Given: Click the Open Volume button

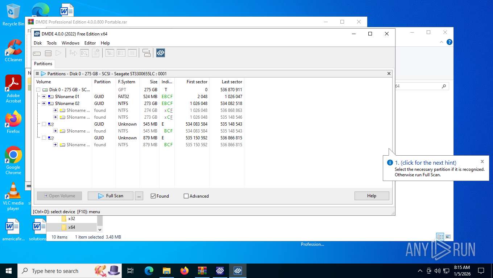Looking at the screenshot, I should (59, 196).
